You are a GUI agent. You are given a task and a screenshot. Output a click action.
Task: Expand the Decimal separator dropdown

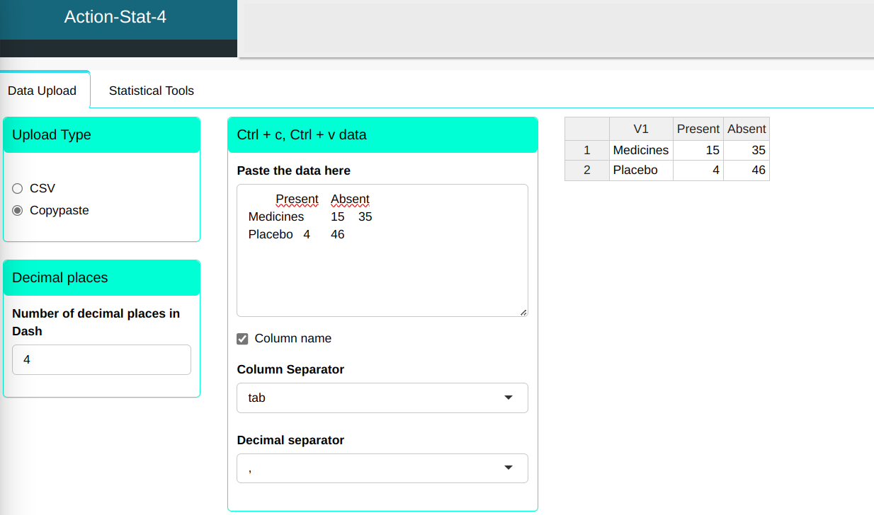(382, 468)
